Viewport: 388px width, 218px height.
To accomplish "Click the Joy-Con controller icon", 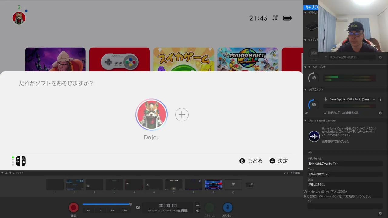I will [x=21, y=161].
